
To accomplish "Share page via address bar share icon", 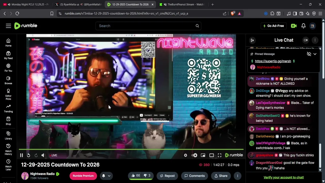I will click(225, 13).
